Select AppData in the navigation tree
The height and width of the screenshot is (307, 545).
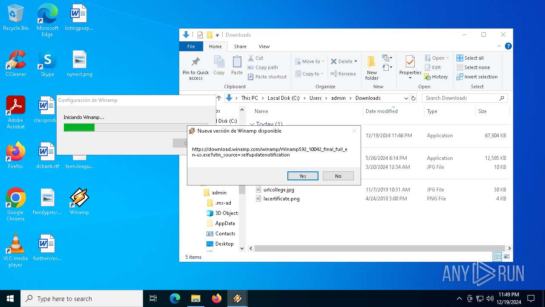click(221, 223)
